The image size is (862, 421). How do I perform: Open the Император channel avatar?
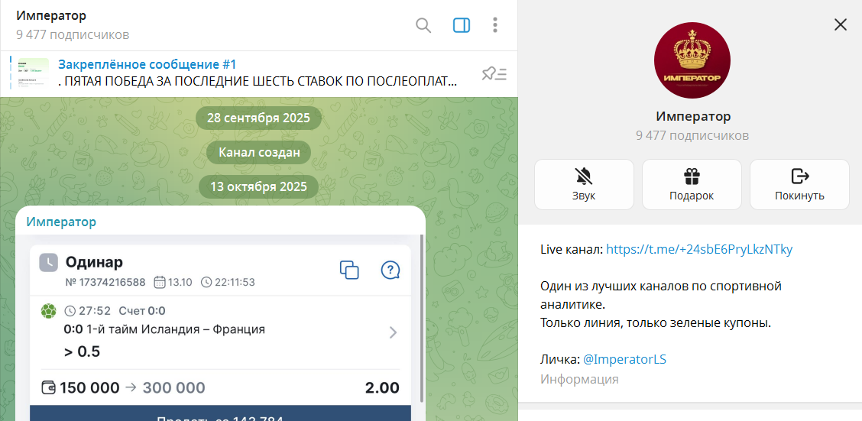click(x=692, y=60)
